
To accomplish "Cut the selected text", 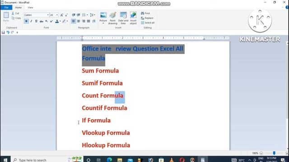I will [15, 13].
